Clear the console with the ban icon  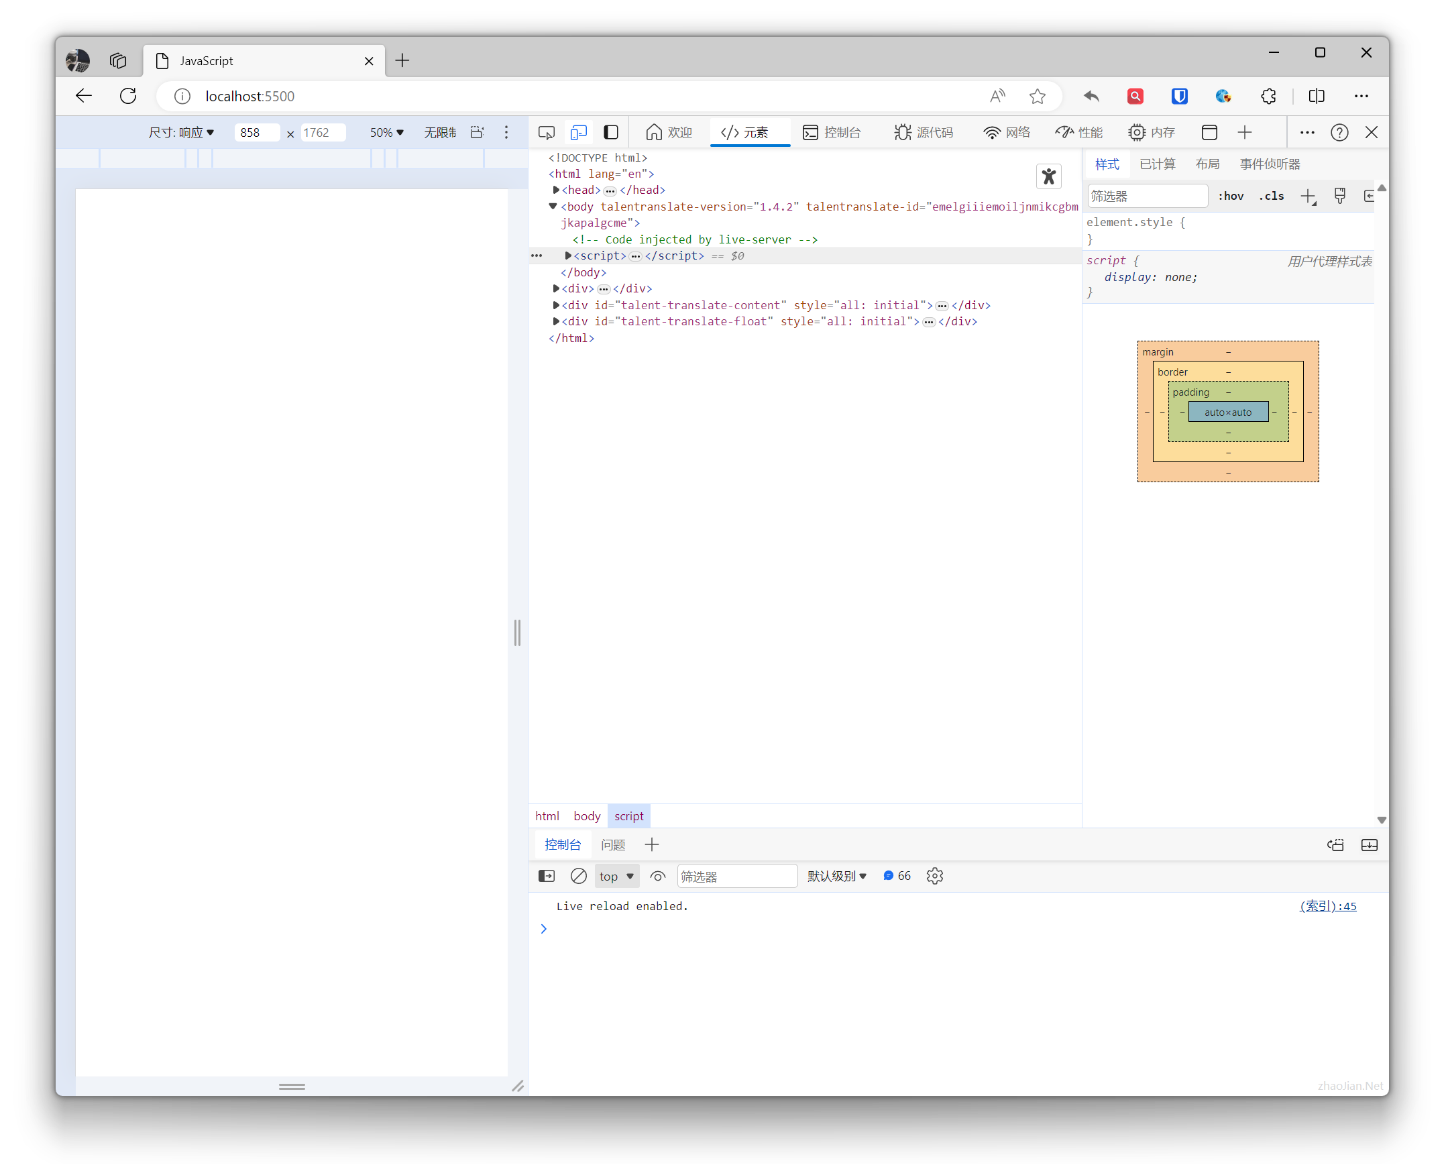click(x=578, y=875)
